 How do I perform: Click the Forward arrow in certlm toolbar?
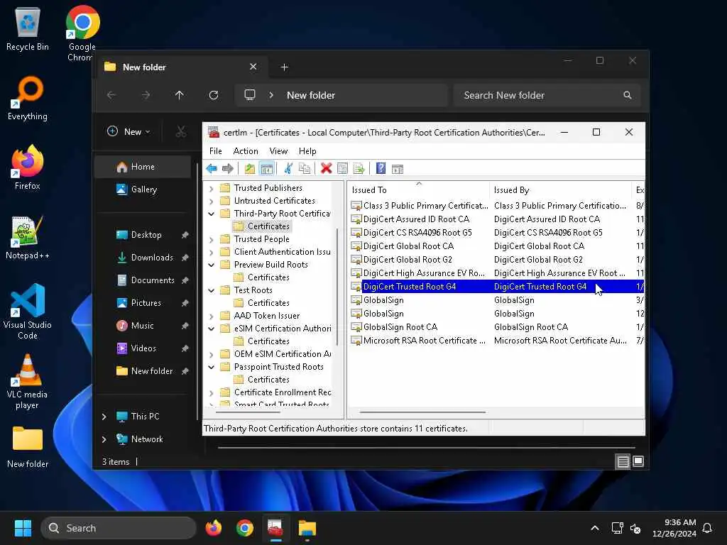pos(228,169)
